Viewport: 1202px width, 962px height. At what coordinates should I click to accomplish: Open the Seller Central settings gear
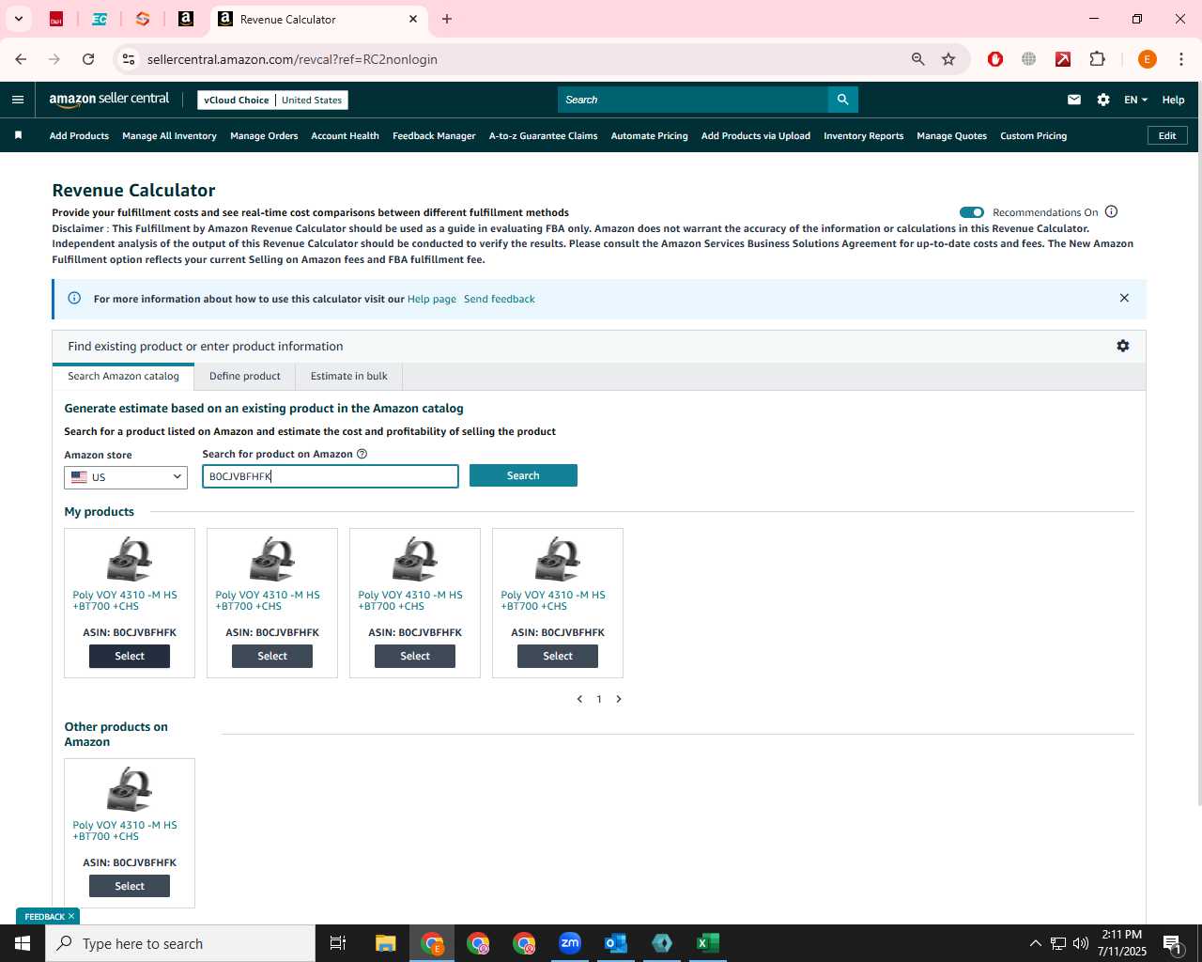(x=1103, y=100)
